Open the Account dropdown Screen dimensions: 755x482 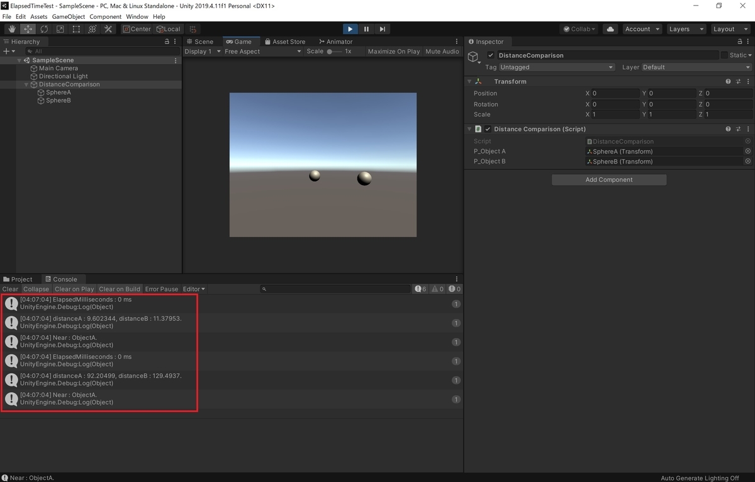click(642, 29)
